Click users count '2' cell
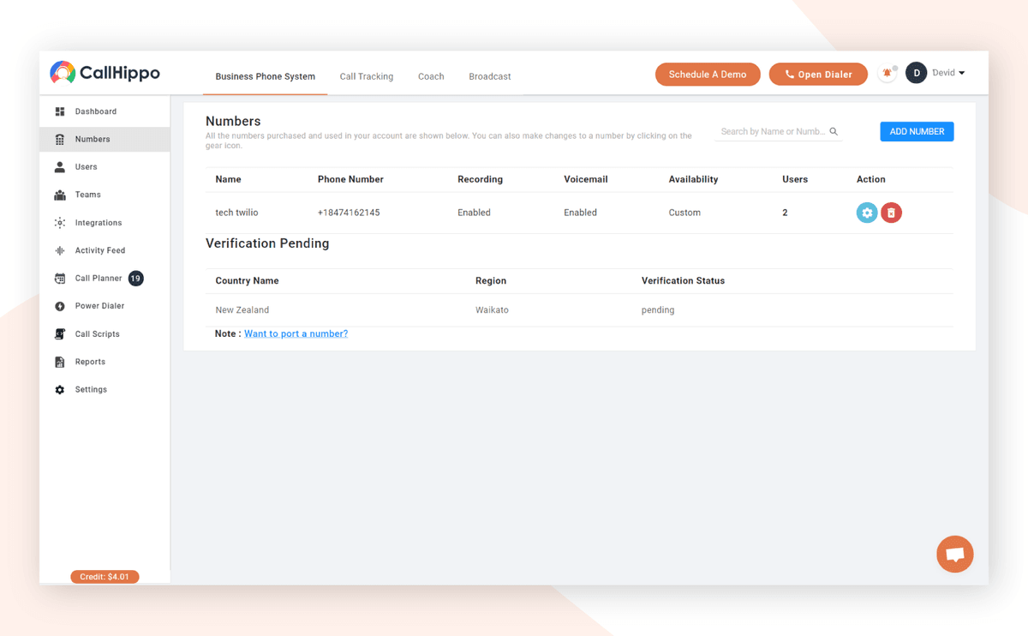 click(x=785, y=213)
